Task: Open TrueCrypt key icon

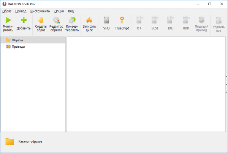Action: [122, 20]
